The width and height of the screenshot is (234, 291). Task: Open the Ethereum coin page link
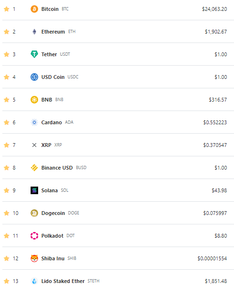[53, 32]
